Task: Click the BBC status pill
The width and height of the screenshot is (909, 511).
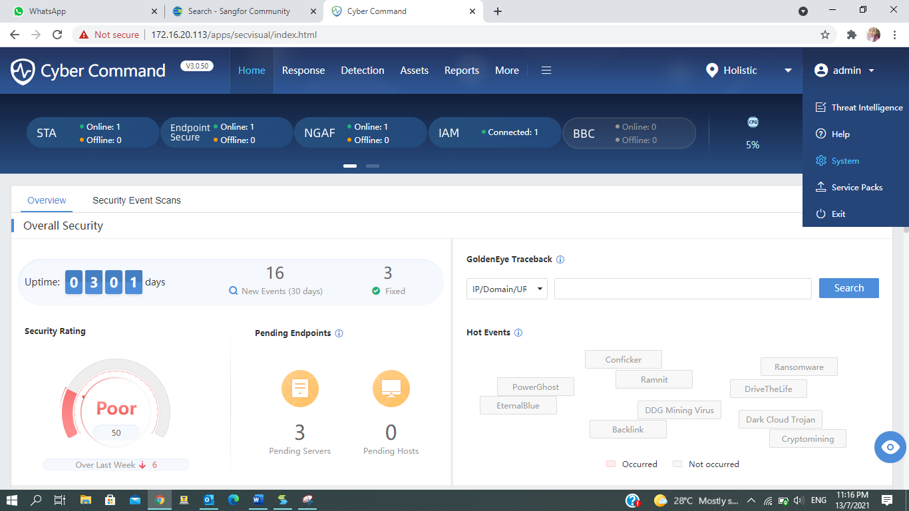Action: (x=629, y=133)
